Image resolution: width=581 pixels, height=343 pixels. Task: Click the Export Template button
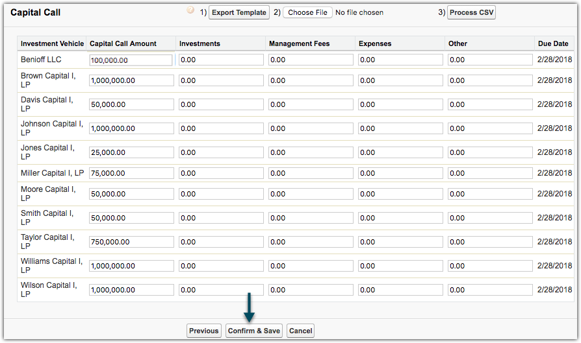pos(239,12)
